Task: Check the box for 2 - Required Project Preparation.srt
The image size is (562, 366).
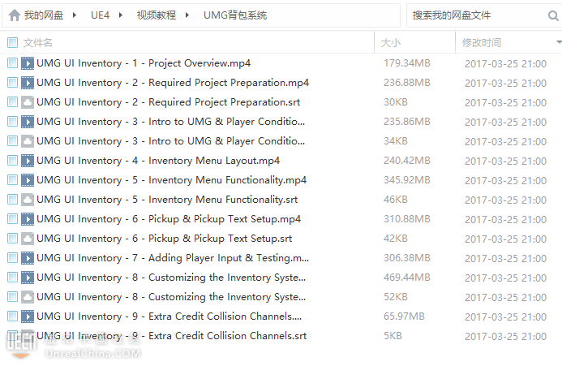Action: point(12,102)
